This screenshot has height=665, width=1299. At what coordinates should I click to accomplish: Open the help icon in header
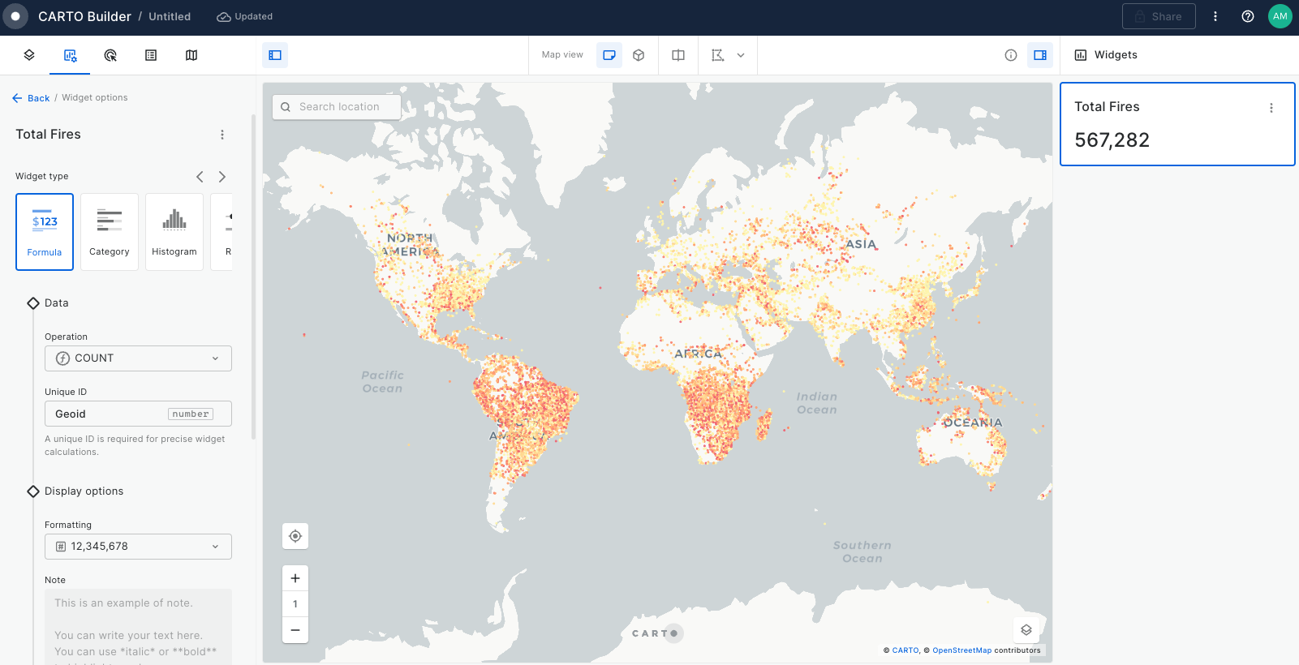point(1248,16)
